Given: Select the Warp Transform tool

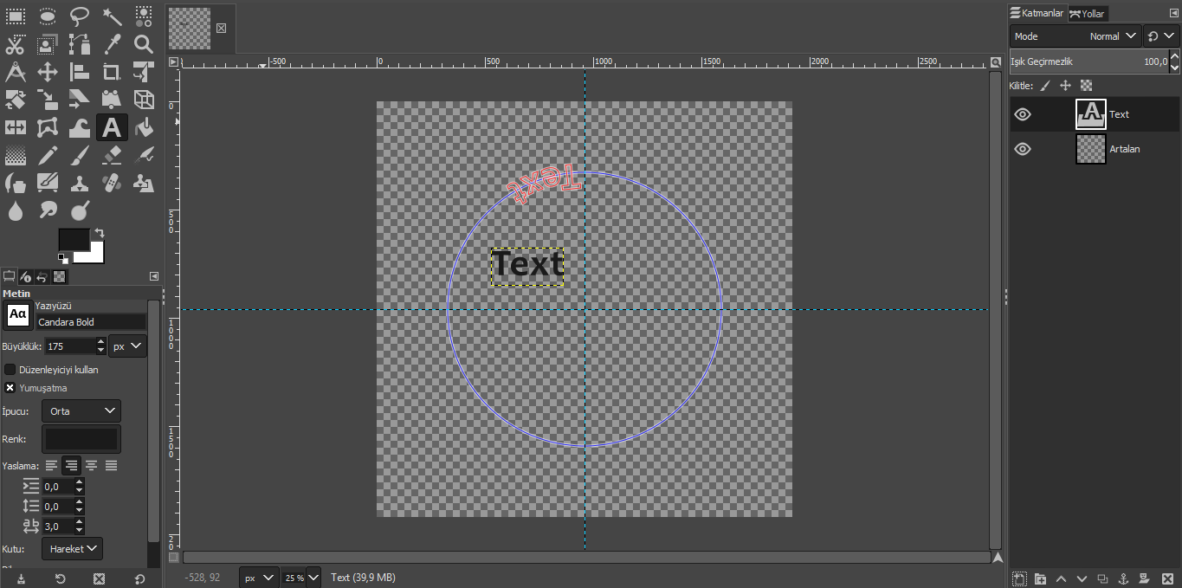Looking at the screenshot, I should [80, 127].
